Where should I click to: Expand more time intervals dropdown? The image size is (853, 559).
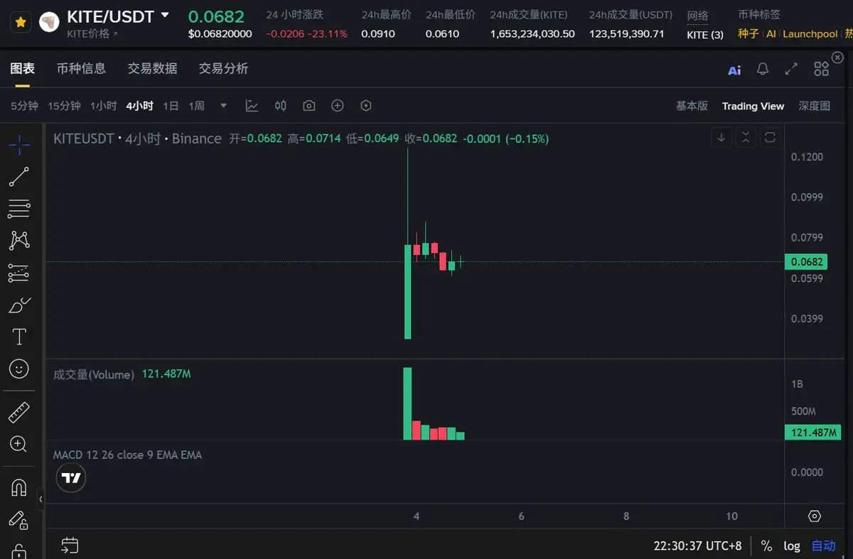(223, 106)
